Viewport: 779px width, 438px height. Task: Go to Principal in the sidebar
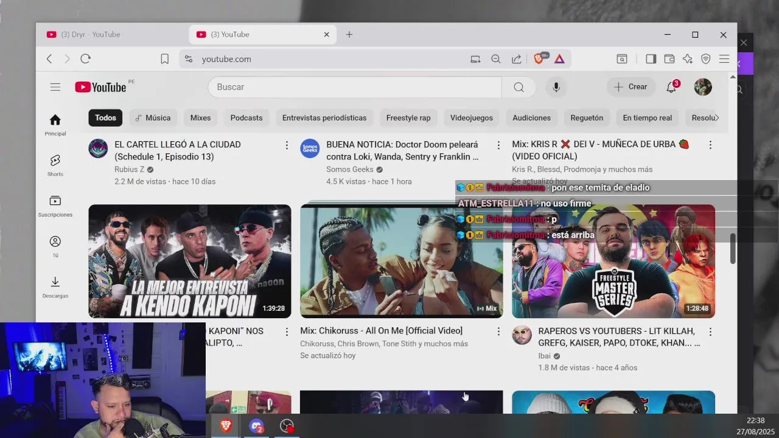click(x=55, y=125)
